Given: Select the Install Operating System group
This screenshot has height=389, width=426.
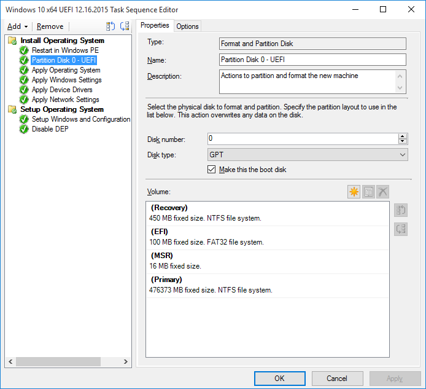Looking at the screenshot, I should (62, 41).
